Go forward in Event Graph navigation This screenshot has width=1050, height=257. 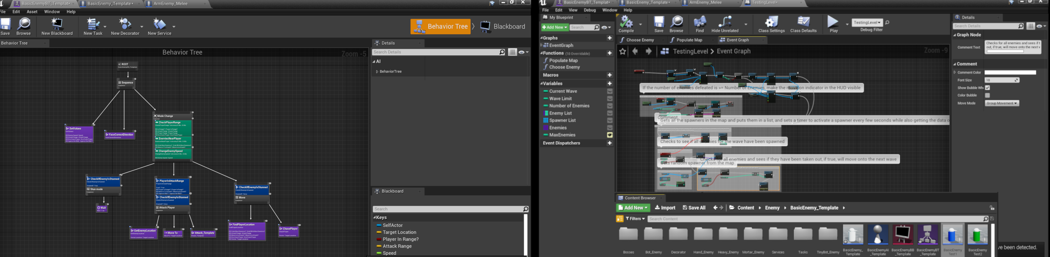[x=648, y=51]
